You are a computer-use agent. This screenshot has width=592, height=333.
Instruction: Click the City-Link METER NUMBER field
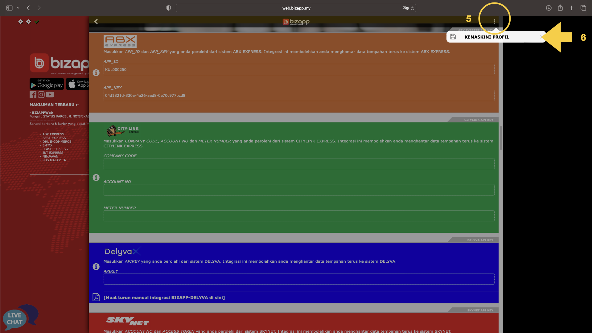(299, 216)
